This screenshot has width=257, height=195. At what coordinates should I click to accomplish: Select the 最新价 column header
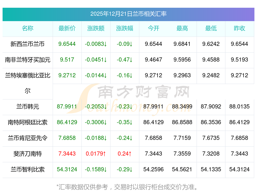(67, 28)
